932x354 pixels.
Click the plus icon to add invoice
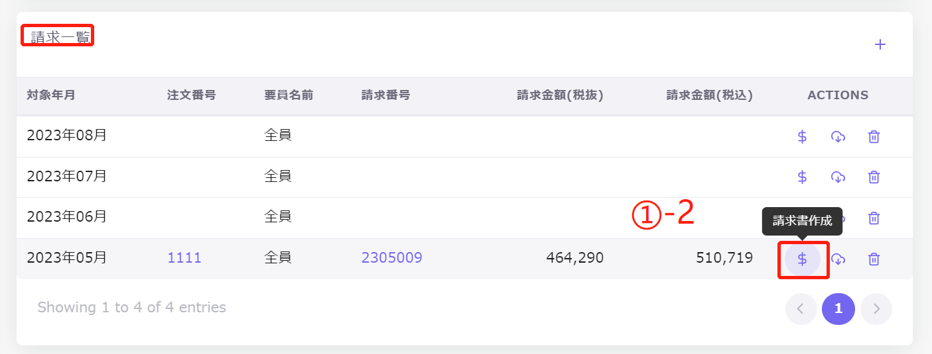click(880, 45)
